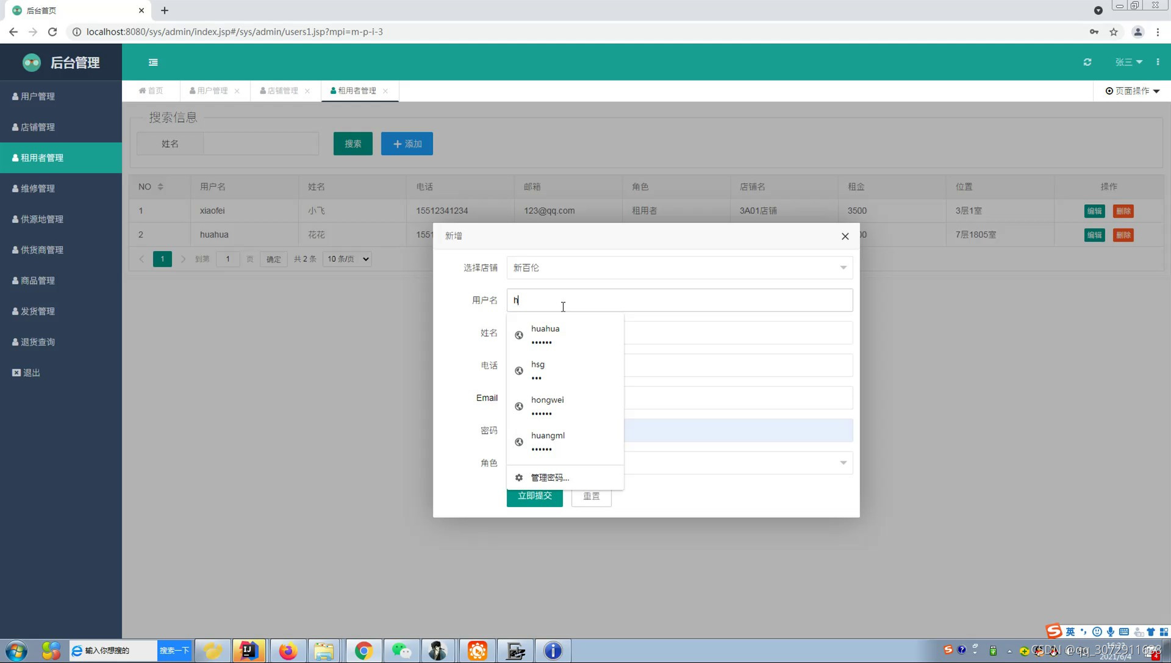Click the go-to-page number input
The width and height of the screenshot is (1171, 663).
pos(228,259)
